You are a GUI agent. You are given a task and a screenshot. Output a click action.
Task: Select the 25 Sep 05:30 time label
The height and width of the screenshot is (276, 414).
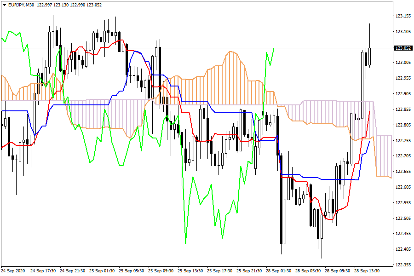[132, 270]
